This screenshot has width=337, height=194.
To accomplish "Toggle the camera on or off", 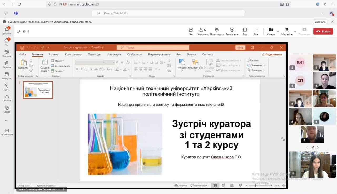I will click(271, 31).
